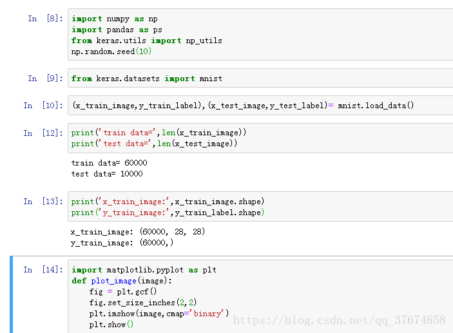
Task: Click the In [8] import numpy code cell
Action: point(260,35)
